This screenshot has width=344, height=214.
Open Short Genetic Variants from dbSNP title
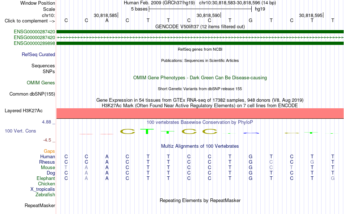pos(200,89)
